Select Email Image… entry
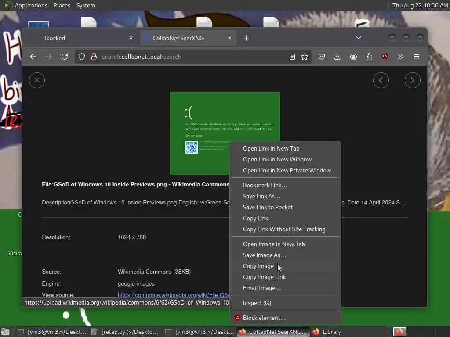 (x=286, y=288)
